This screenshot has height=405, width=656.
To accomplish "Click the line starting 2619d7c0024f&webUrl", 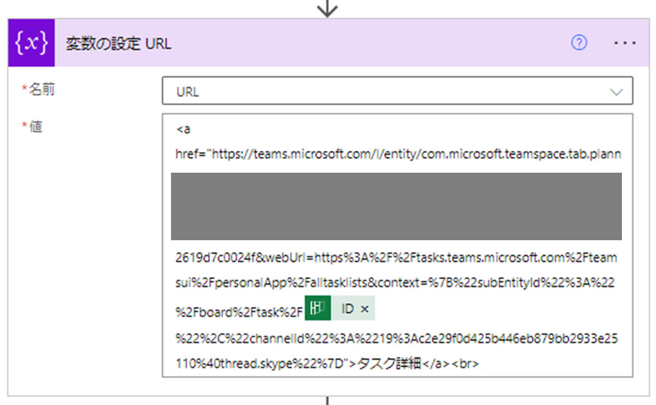I will click(x=396, y=257).
